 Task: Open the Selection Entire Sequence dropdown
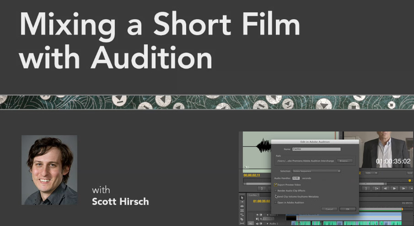pos(316,171)
